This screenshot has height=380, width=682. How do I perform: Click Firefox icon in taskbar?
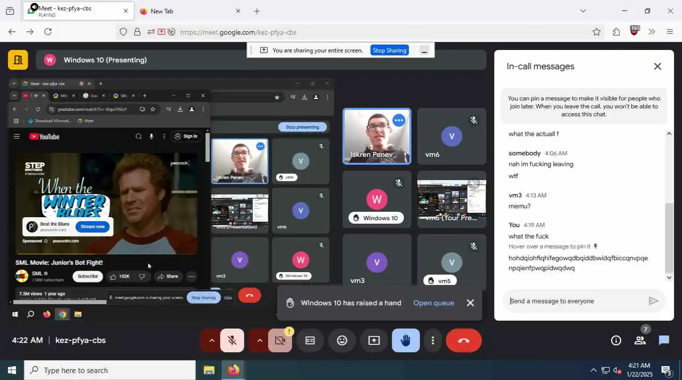(233, 370)
